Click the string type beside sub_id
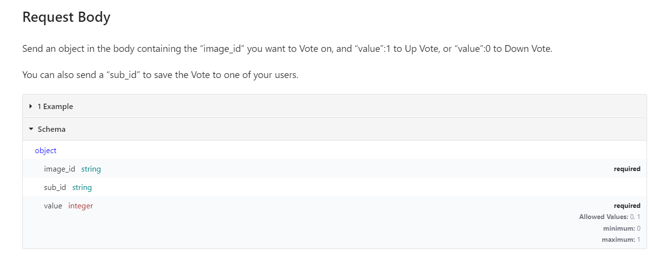The image size is (665, 267). (x=82, y=188)
